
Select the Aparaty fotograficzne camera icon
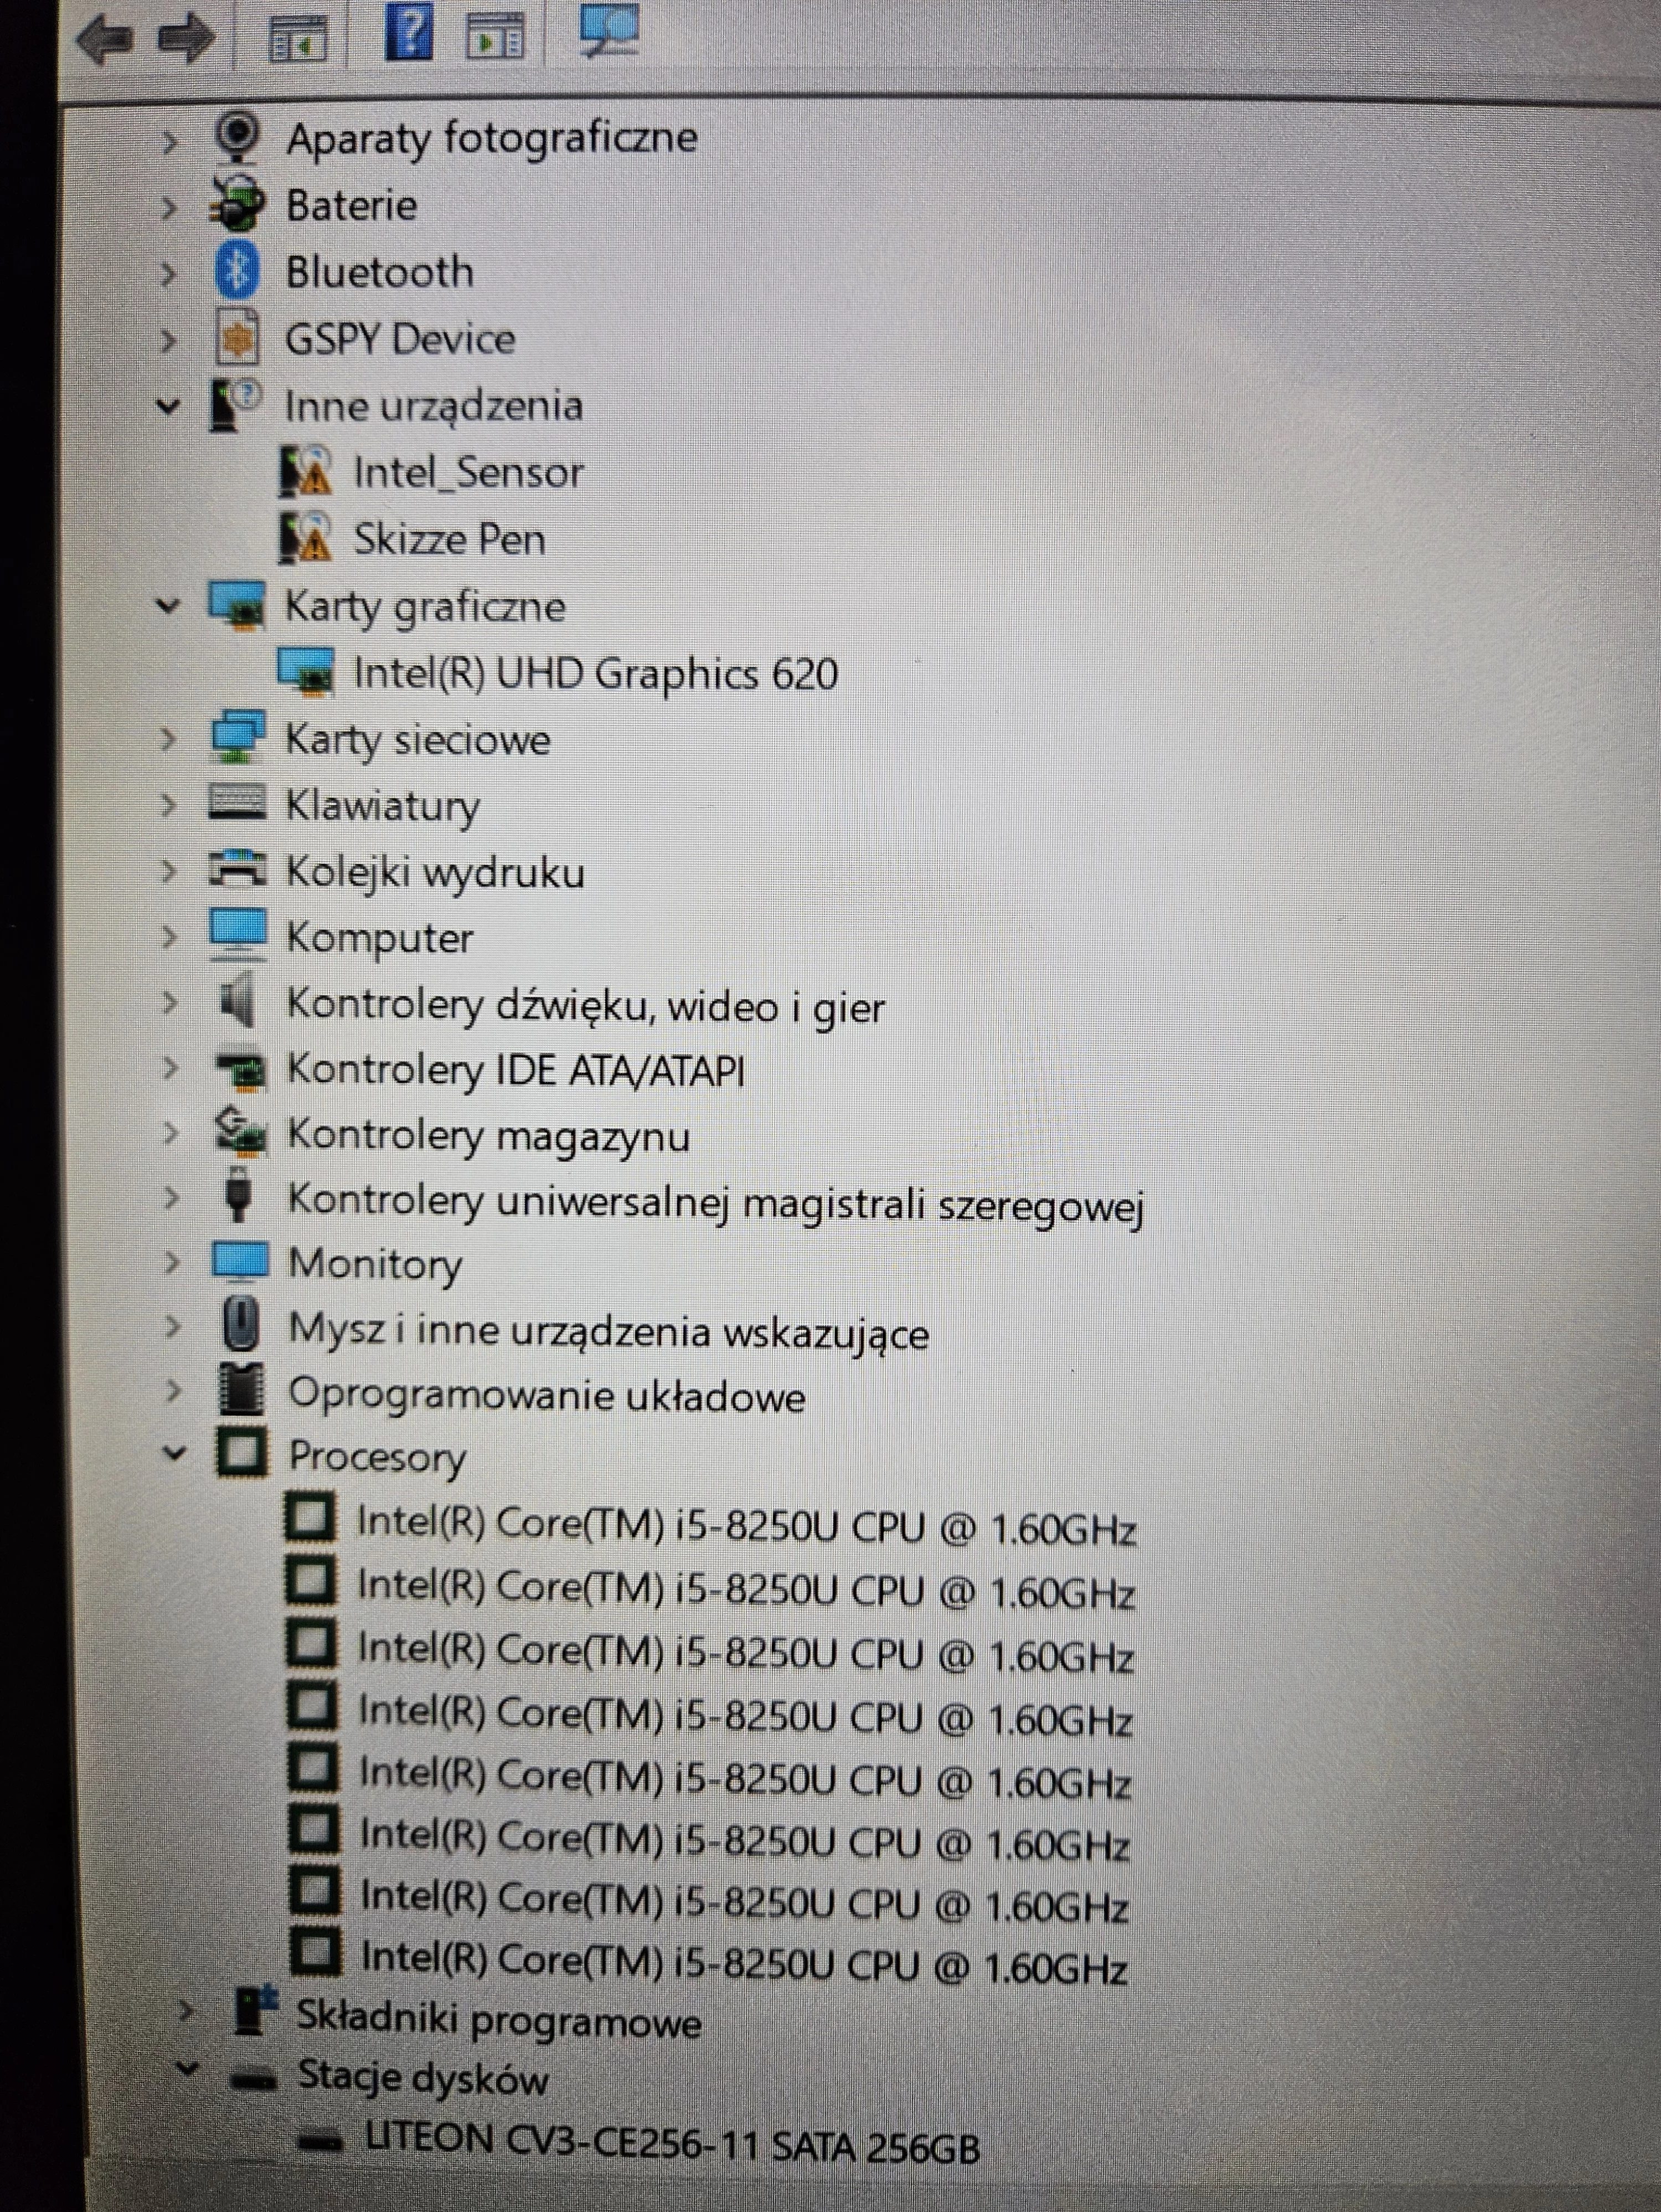click(238, 137)
